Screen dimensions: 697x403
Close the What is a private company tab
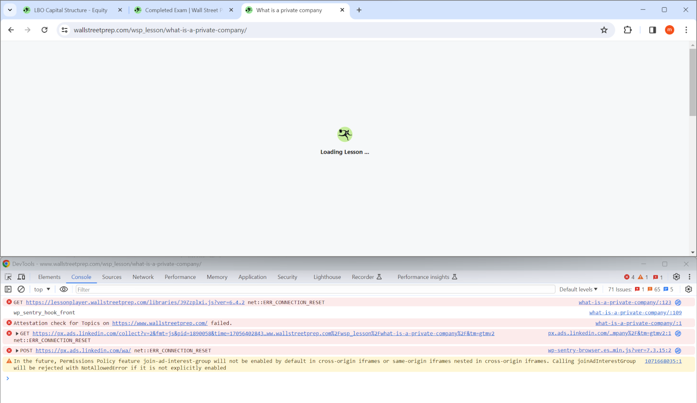coord(342,10)
